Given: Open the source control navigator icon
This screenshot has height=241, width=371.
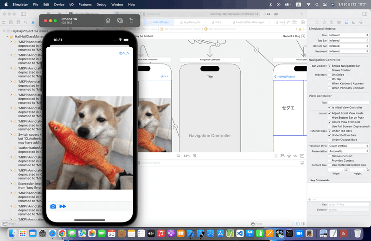Looking at the screenshot, I should 11,22.
